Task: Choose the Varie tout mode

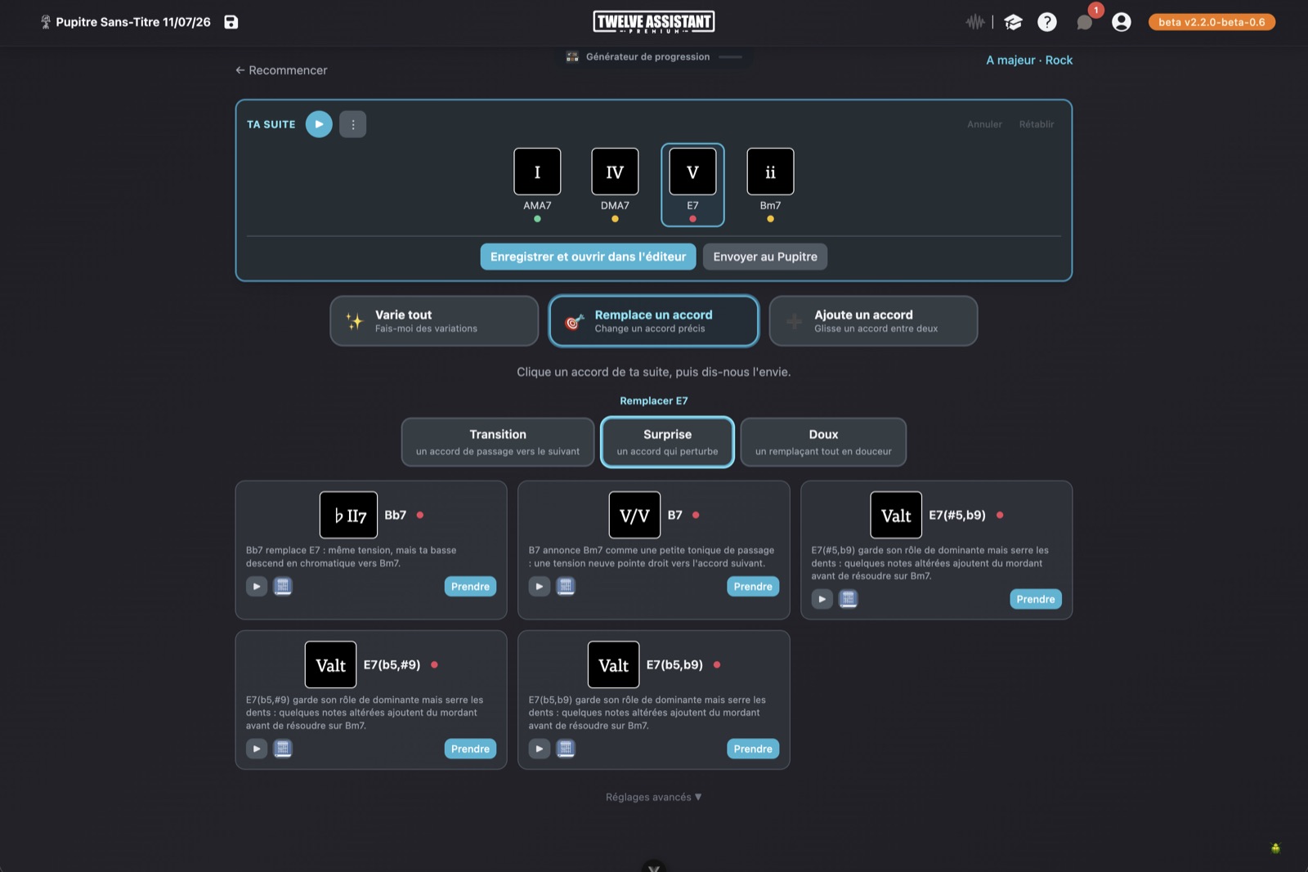Action: coord(434,321)
